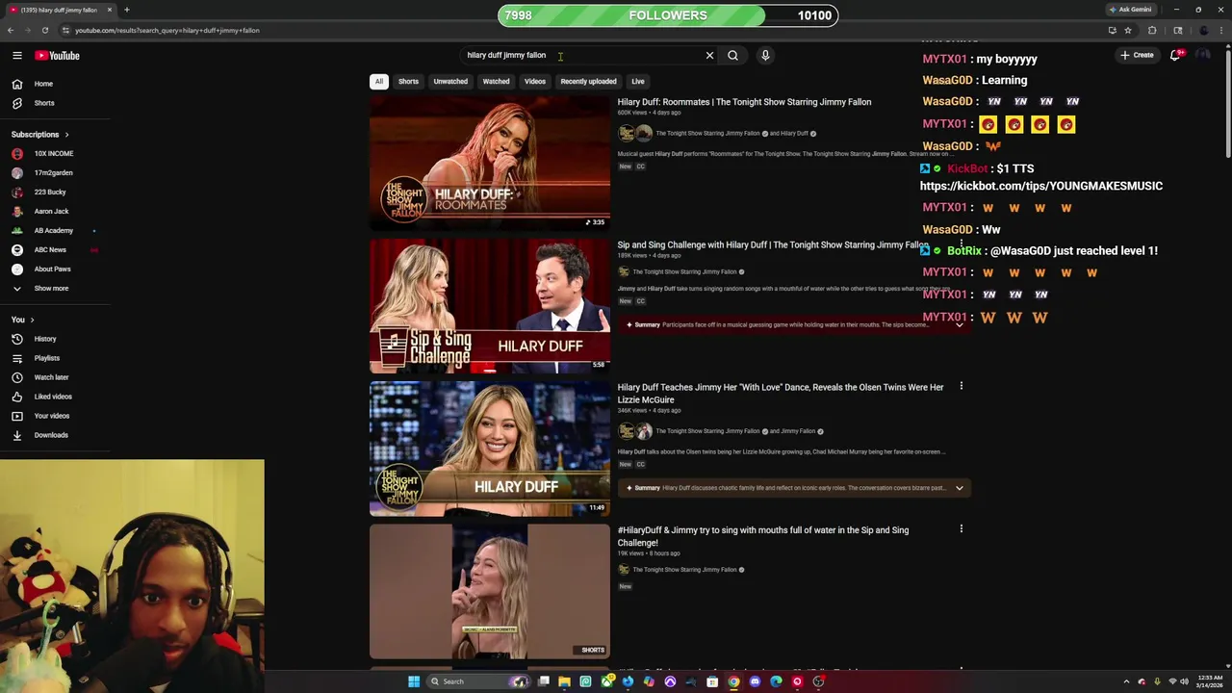Close the 'hilary duff jimmy fallon' browser tab
The width and height of the screenshot is (1232, 693).
pyautogui.click(x=110, y=10)
